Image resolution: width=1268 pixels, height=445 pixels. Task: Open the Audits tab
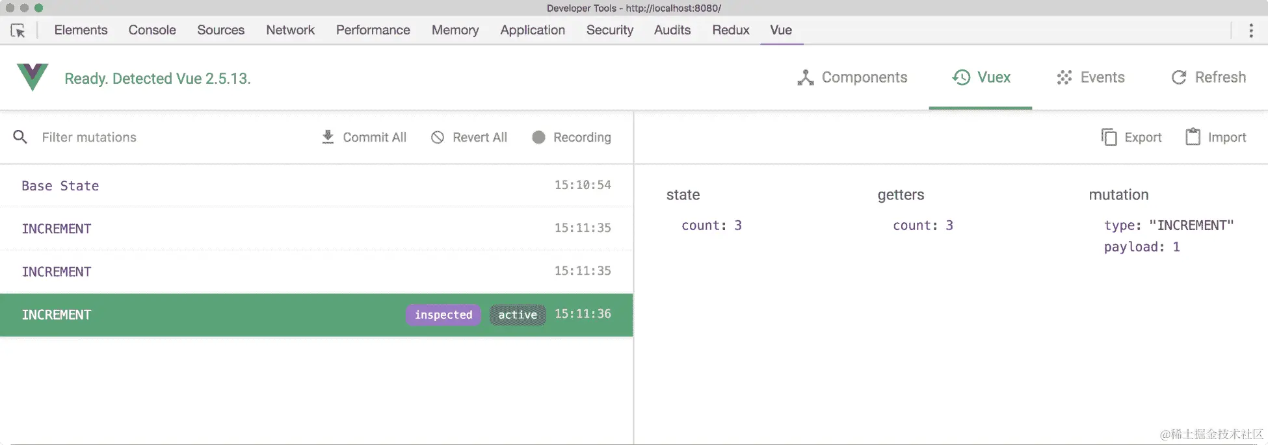672,30
